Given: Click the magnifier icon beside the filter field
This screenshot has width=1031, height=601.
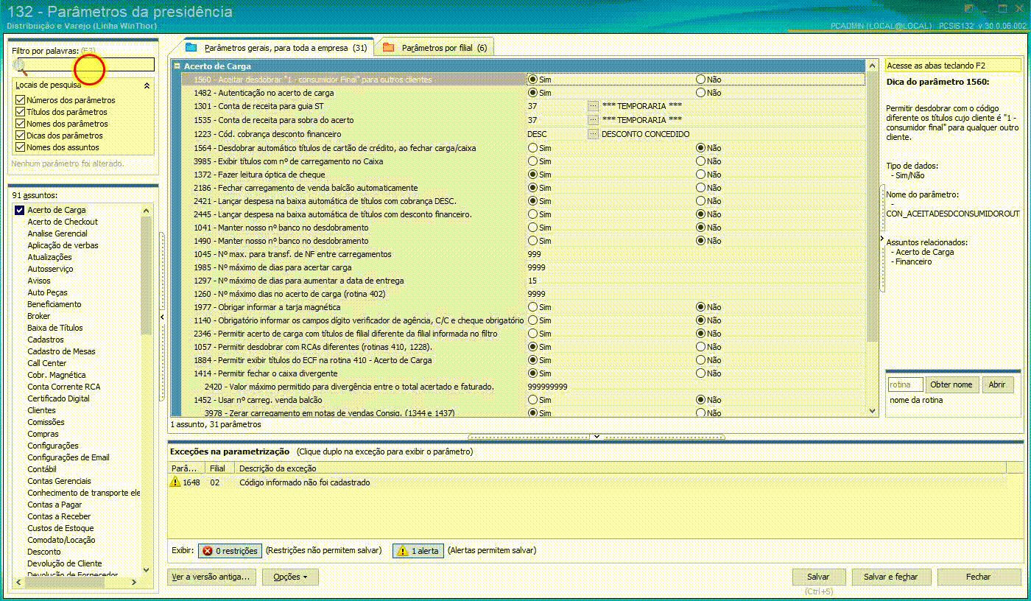Looking at the screenshot, I should [20, 66].
